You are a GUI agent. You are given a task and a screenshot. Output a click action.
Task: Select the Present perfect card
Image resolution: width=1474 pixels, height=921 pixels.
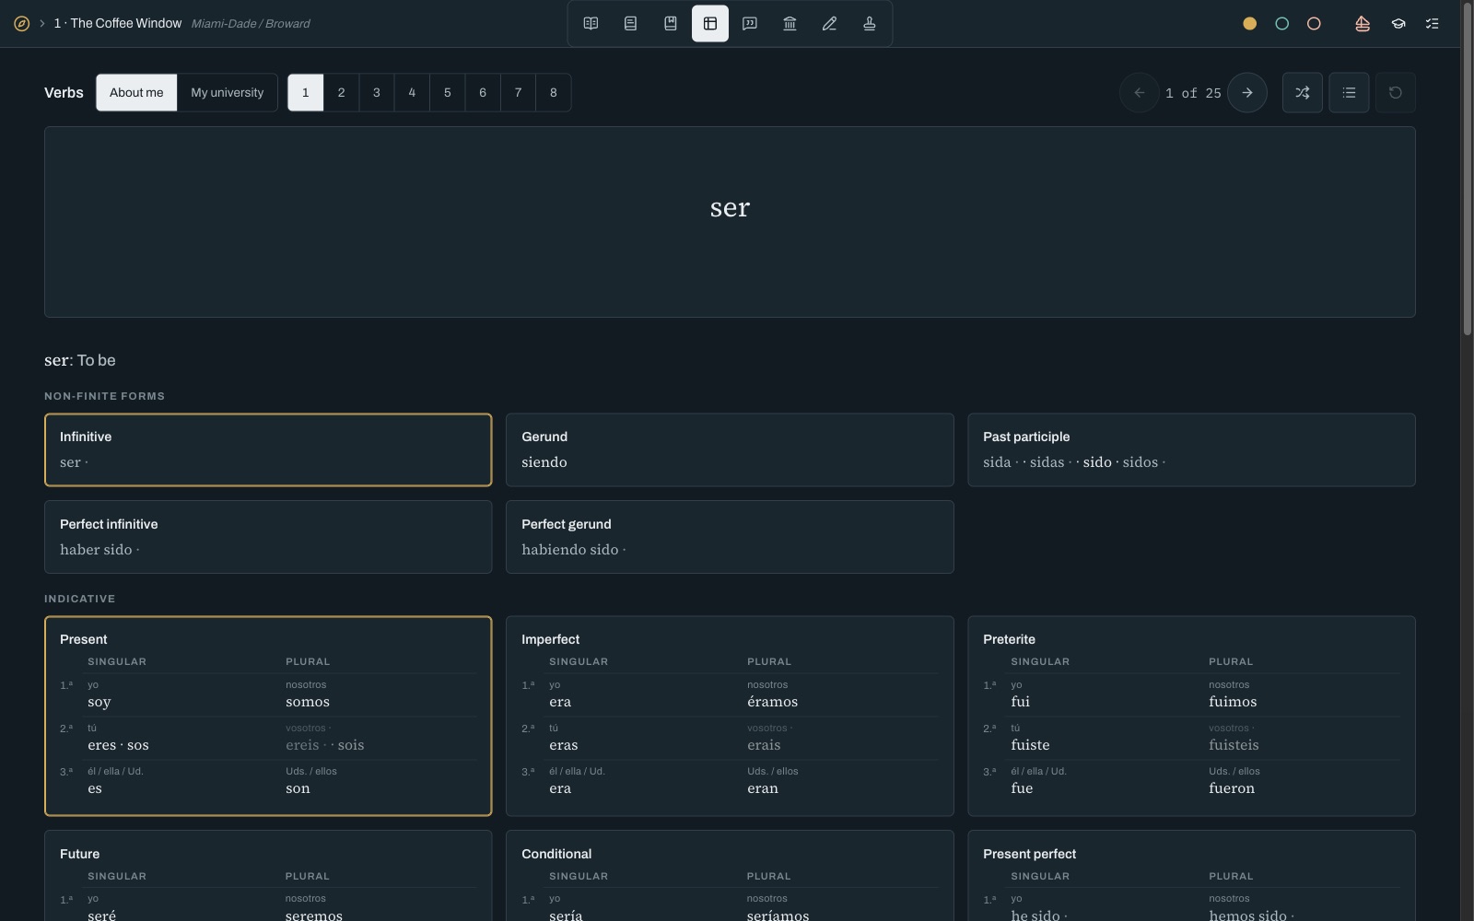coord(1191,876)
